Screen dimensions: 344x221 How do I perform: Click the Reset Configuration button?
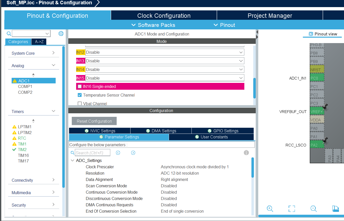[94, 121]
